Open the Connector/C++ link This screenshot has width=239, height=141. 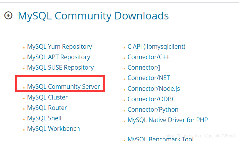point(148,57)
